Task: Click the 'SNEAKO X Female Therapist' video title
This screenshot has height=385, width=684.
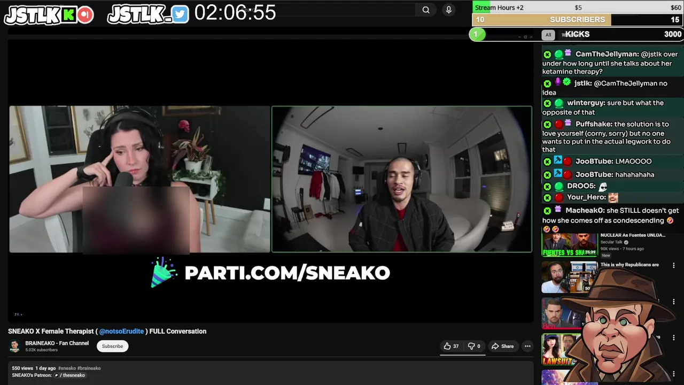Action: click(107, 331)
